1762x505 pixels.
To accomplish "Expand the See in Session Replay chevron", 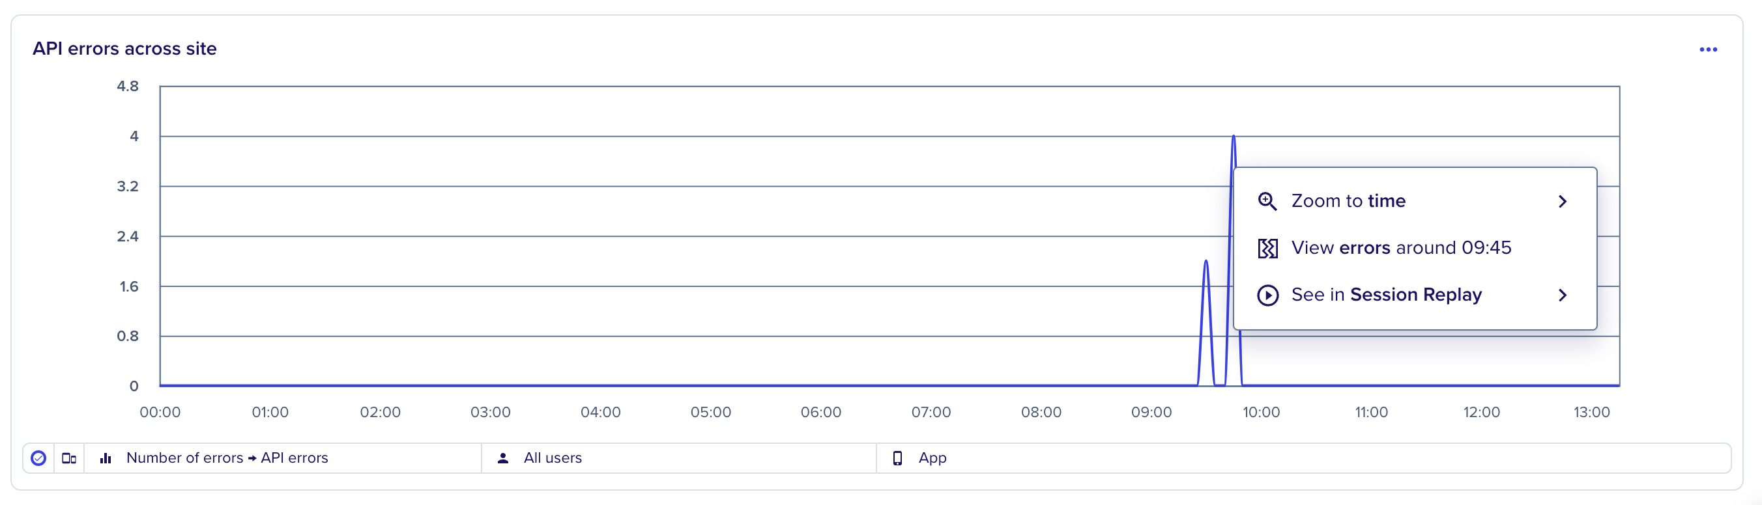I will tap(1562, 295).
